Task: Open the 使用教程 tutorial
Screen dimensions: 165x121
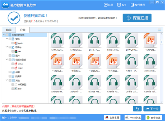Action: pos(138,5)
